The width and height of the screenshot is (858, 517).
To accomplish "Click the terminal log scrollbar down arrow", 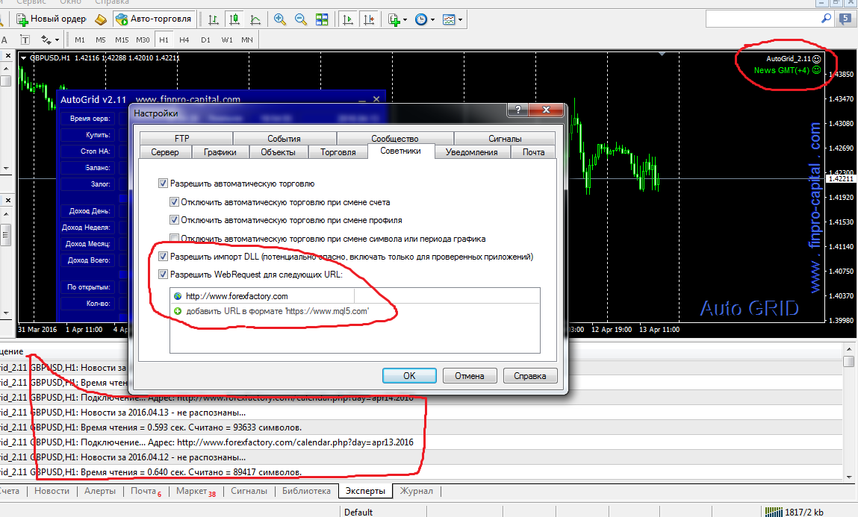I will click(849, 477).
